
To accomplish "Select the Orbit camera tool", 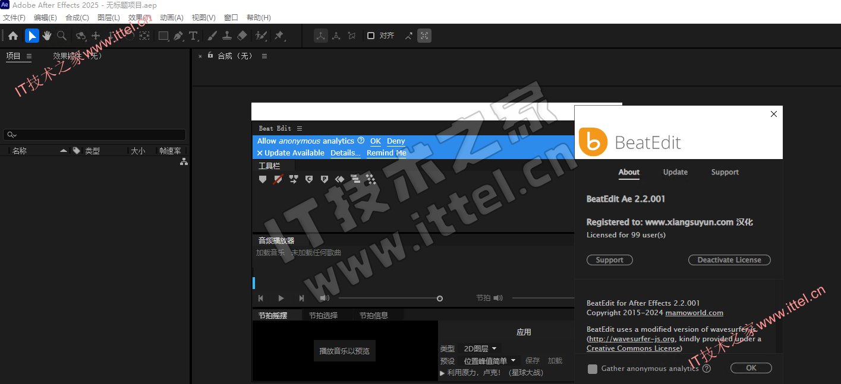I will tap(81, 36).
